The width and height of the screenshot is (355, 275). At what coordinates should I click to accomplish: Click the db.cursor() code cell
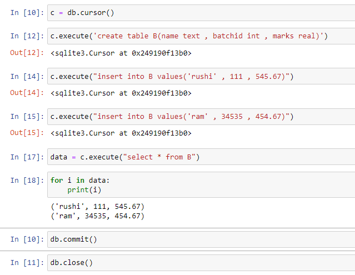(201, 13)
